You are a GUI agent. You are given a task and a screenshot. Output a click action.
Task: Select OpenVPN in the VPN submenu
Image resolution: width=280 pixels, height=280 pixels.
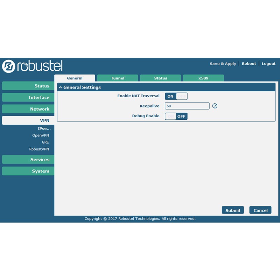click(41, 135)
